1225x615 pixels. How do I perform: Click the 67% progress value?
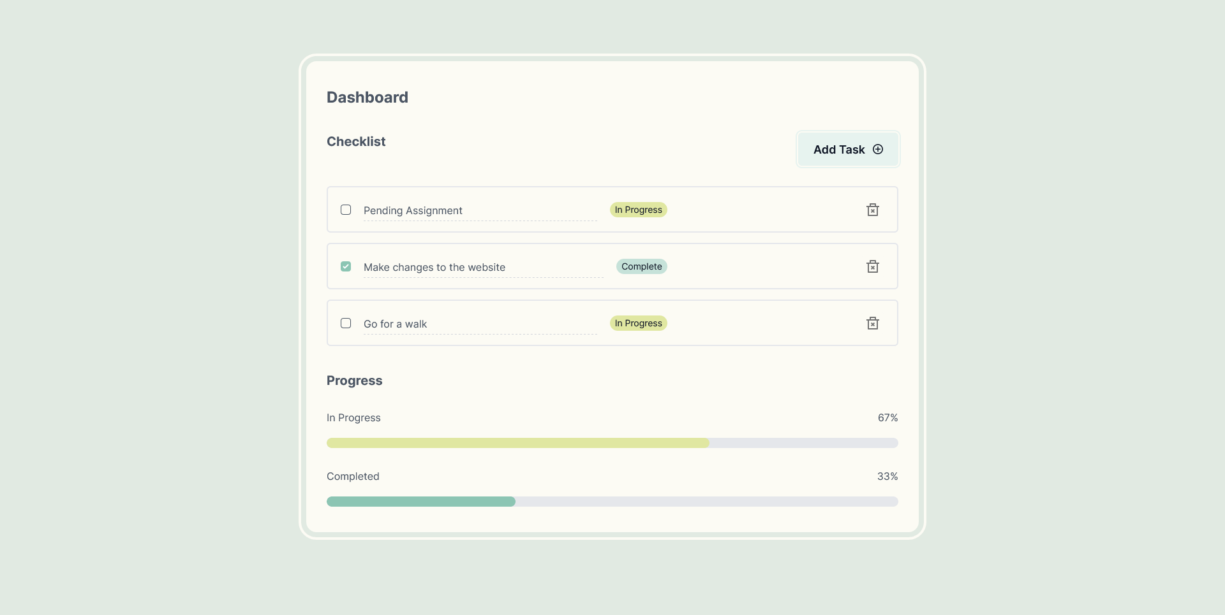click(887, 417)
